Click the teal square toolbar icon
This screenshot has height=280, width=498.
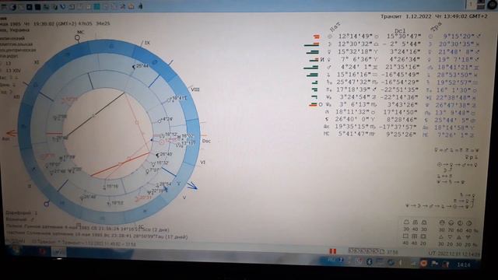[x=96, y=6]
